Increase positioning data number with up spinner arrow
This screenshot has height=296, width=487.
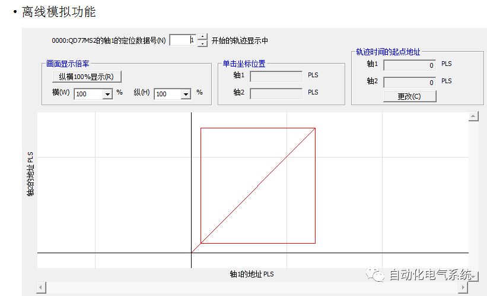click(202, 37)
